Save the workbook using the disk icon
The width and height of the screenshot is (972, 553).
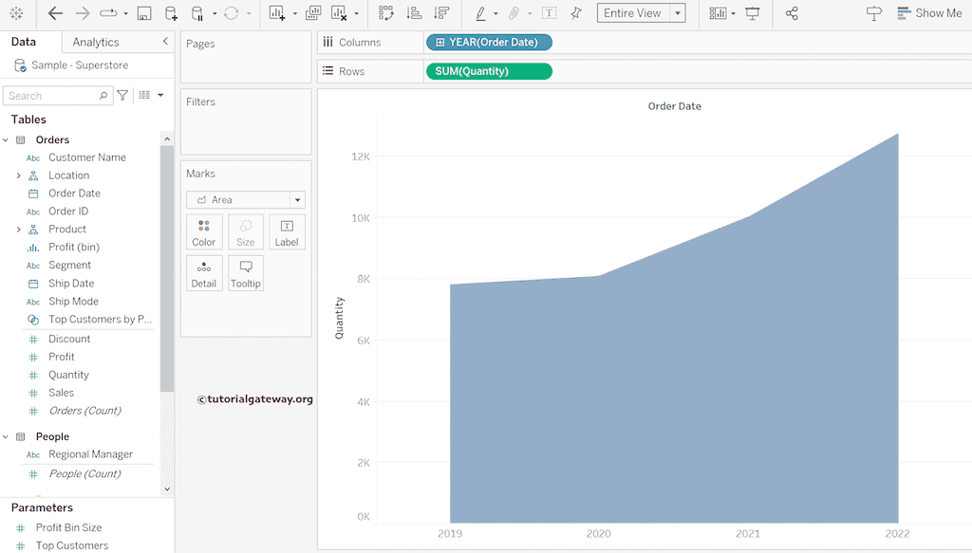[144, 13]
